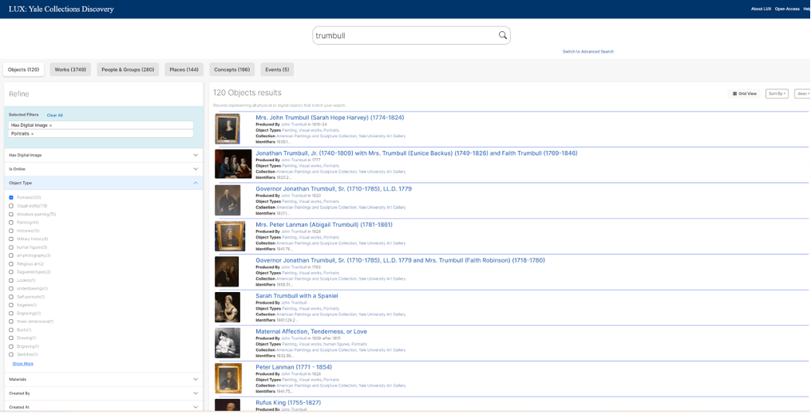This screenshot has height=415, width=811.
Task: Remove the Has Digital Image filter chip
Action: 50,125
